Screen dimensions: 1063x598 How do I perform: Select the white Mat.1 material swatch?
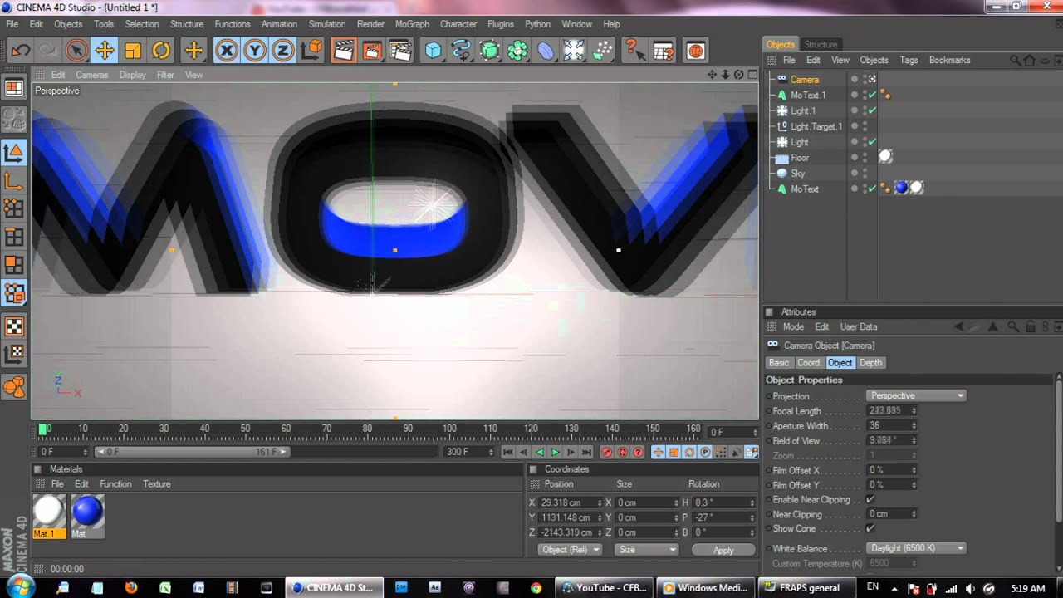pos(49,512)
